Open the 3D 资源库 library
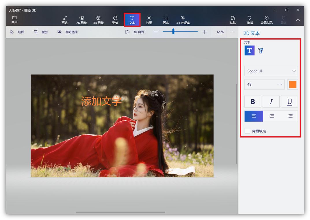The image size is (310, 220). tap(183, 20)
